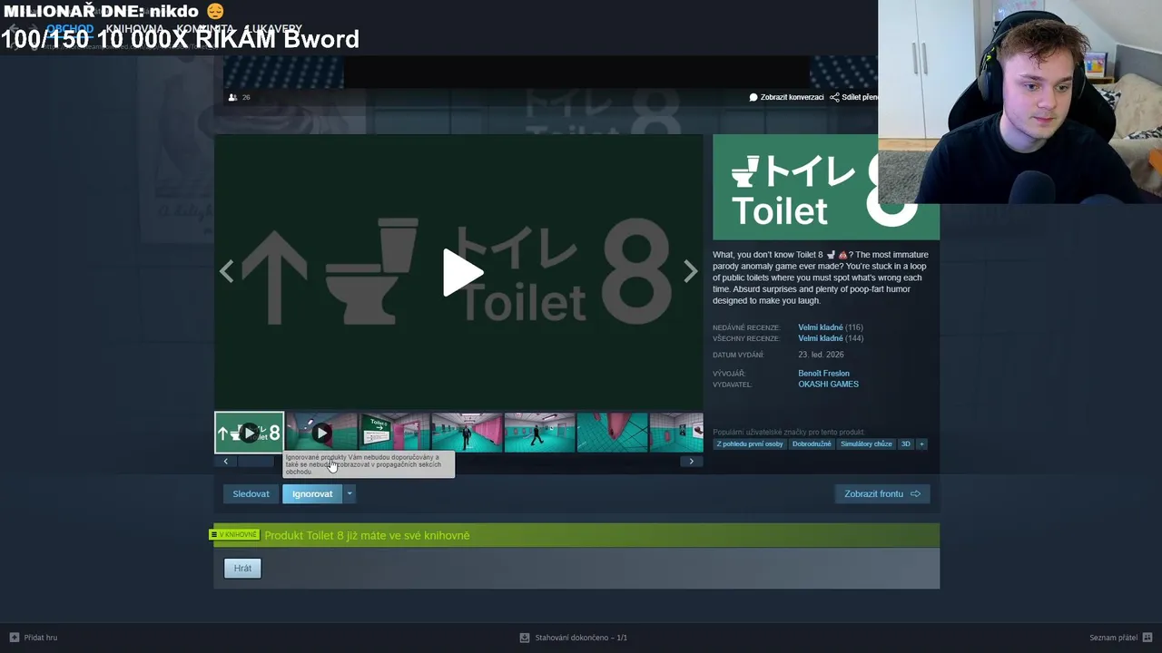Open publisher OKASHI GAMES link
This screenshot has width=1162, height=653.
point(828,384)
